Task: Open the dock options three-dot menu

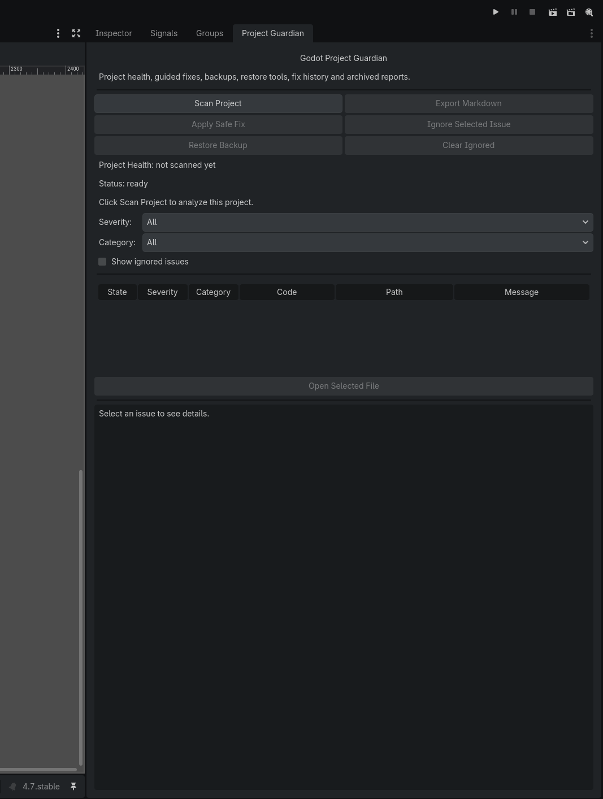Action: tap(592, 33)
